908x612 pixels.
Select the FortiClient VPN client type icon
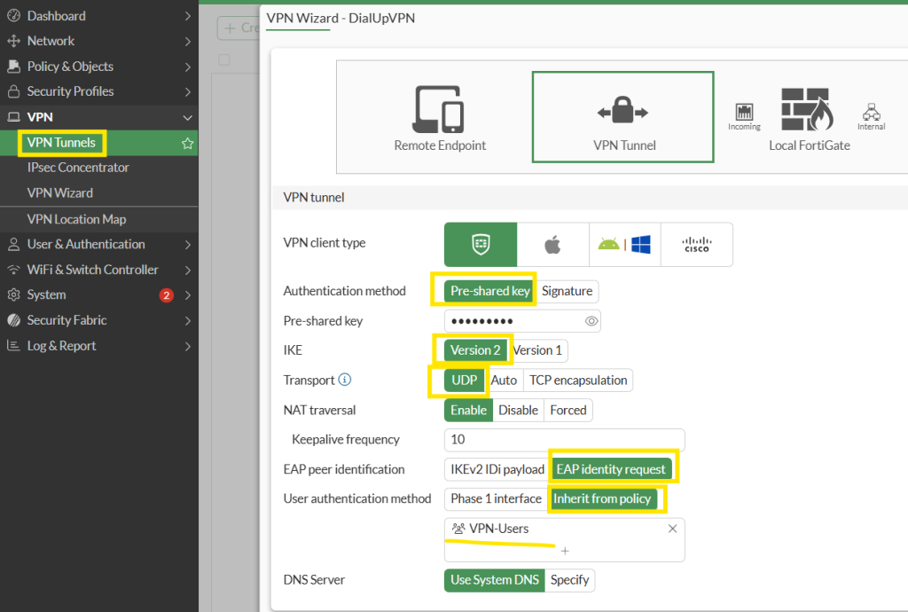point(481,244)
